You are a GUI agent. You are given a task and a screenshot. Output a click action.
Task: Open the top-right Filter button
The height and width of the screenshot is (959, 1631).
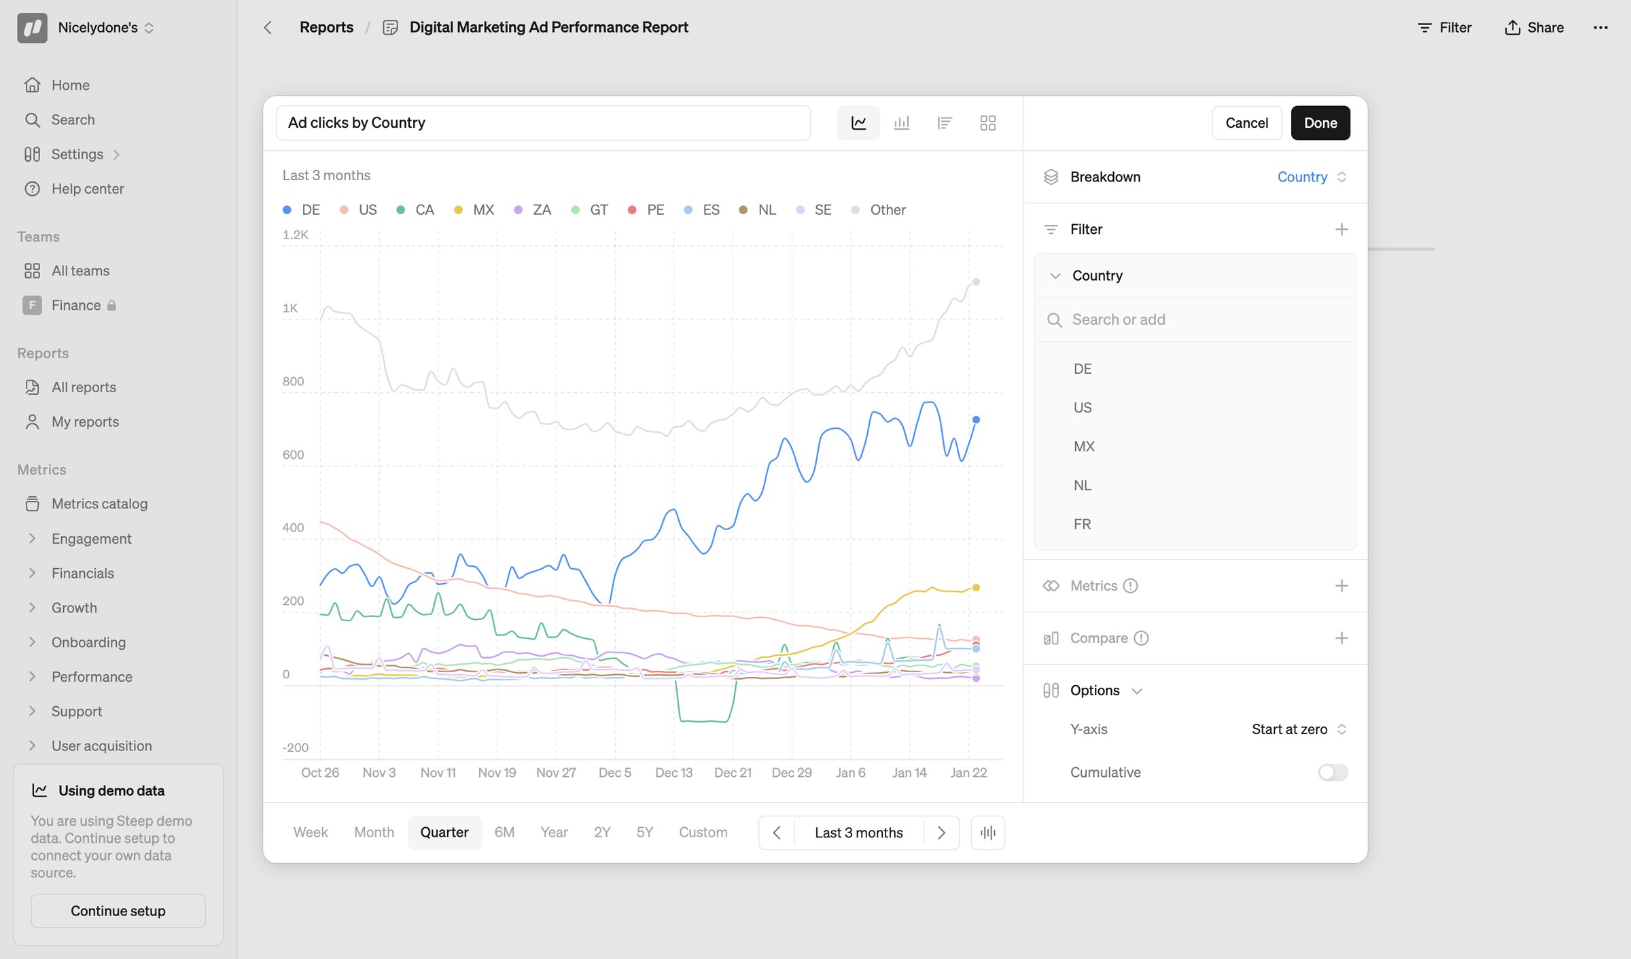[1445, 27]
